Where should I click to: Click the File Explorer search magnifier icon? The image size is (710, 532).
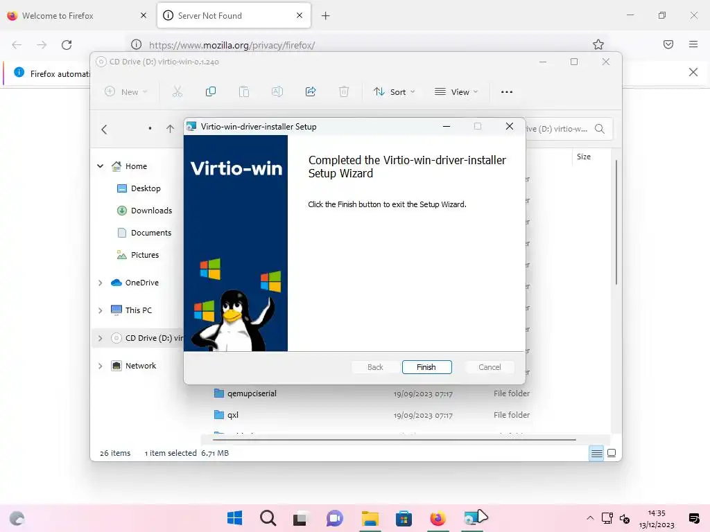(x=600, y=129)
